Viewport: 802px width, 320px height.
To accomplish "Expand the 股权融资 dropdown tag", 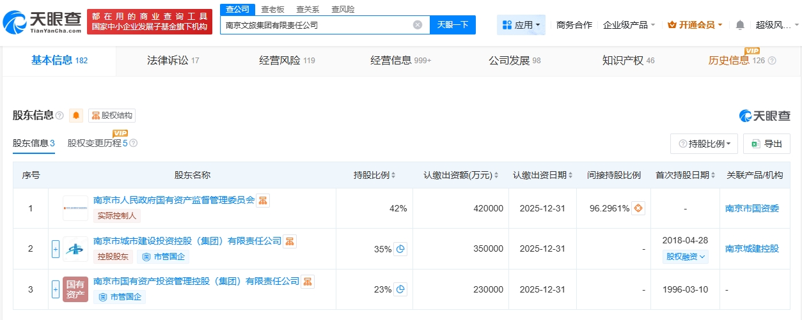I will (x=686, y=257).
